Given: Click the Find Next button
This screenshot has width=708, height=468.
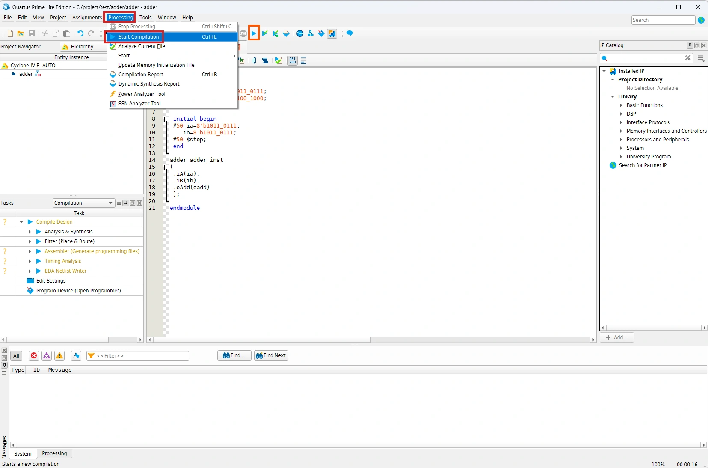Looking at the screenshot, I should 271,355.
